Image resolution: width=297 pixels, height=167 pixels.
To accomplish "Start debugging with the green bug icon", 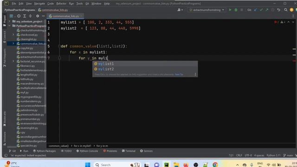I will (x=236, y=10).
